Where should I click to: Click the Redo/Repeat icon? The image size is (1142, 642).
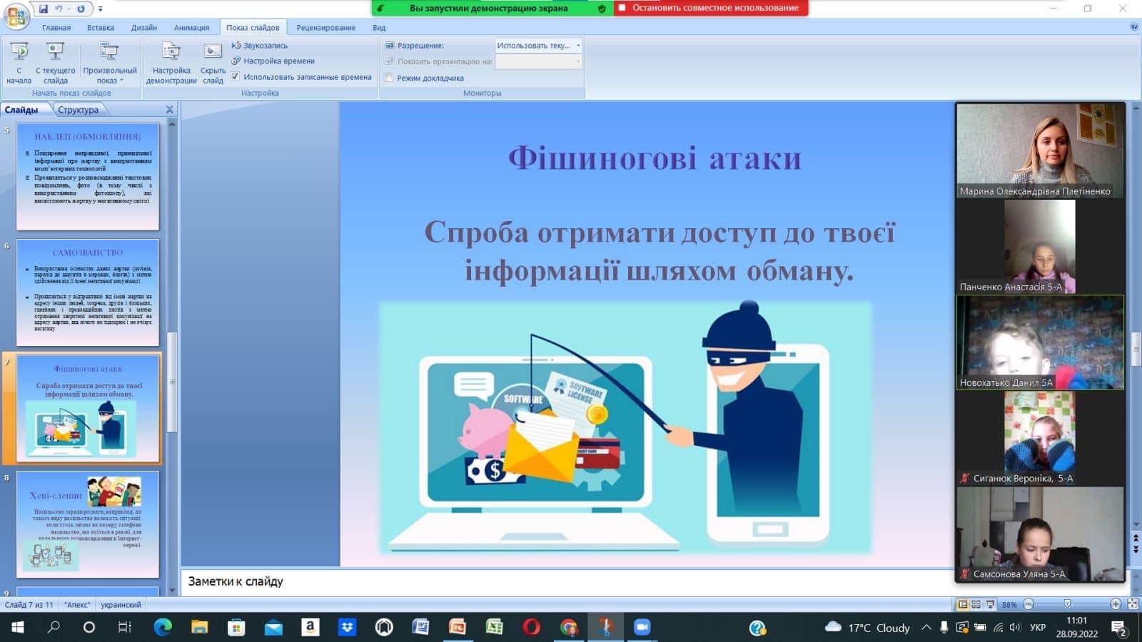click(81, 9)
